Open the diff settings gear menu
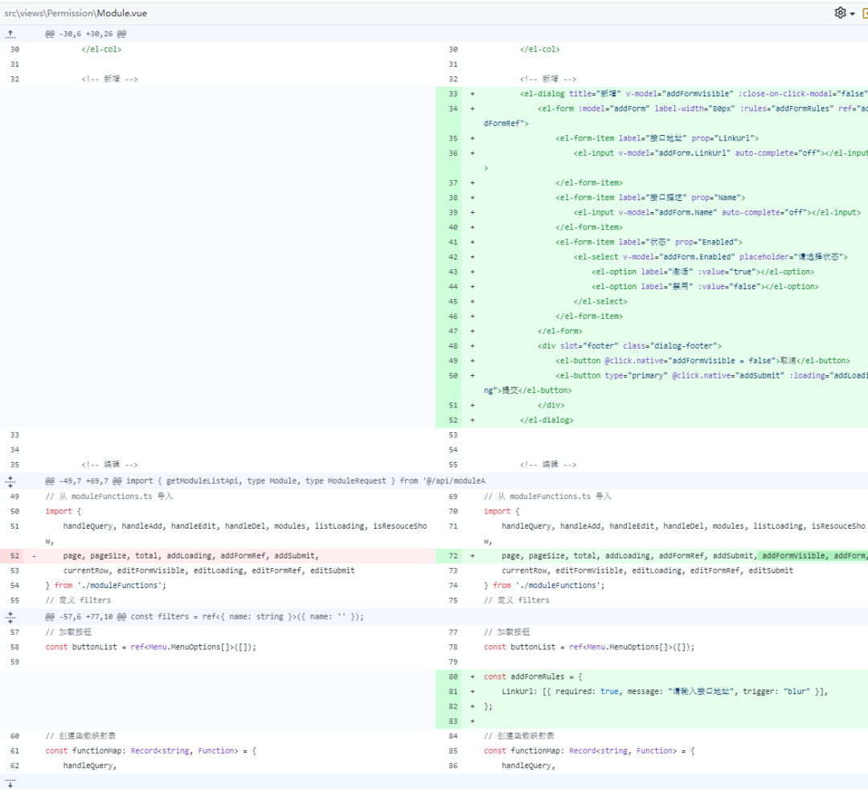Screen dimensions: 868x789 (x=844, y=13)
